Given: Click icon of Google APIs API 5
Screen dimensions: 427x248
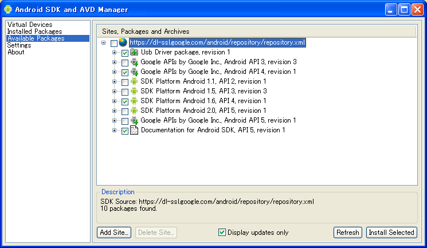Looking at the screenshot, I should (134, 121).
